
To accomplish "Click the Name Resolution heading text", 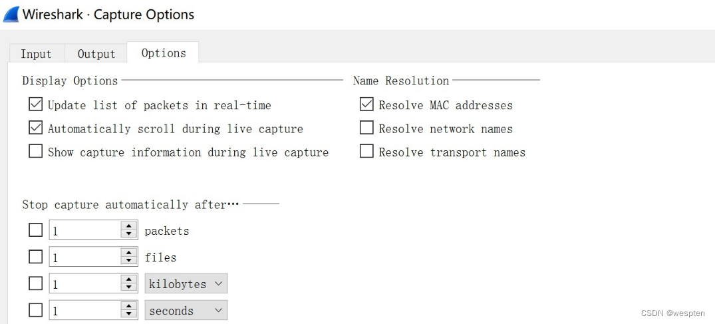I will 401,81.
